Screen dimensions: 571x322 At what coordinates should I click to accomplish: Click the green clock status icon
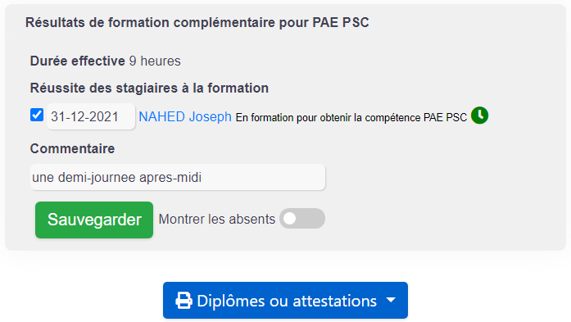pyautogui.click(x=479, y=116)
